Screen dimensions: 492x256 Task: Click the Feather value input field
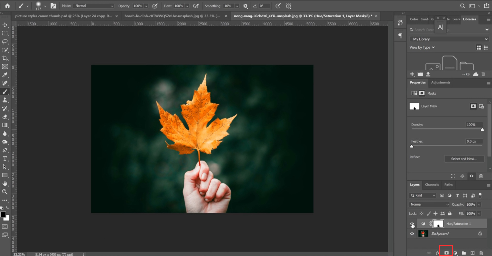(x=474, y=141)
